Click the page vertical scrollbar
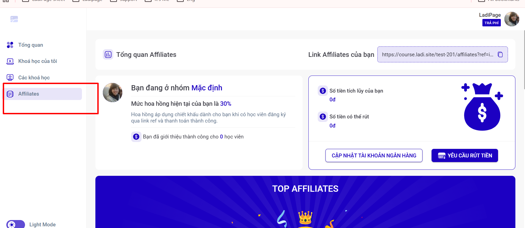Image resolution: width=525 pixels, height=228 pixels. pyautogui.click(x=524, y=59)
